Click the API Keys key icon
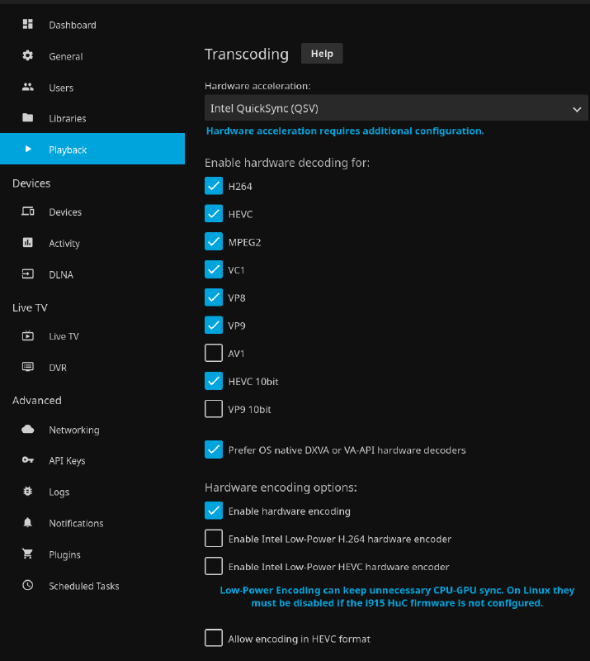 (28, 460)
